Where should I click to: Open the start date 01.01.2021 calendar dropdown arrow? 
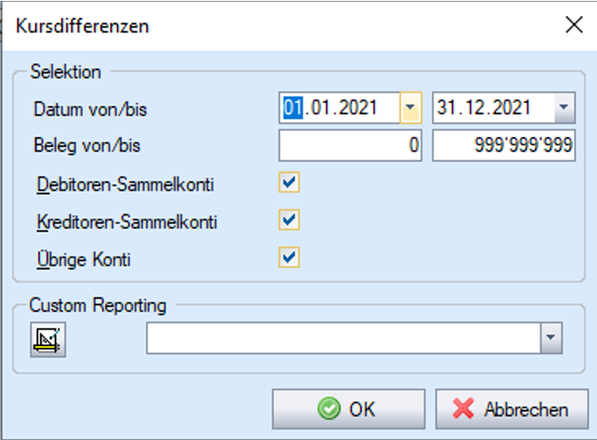(411, 108)
